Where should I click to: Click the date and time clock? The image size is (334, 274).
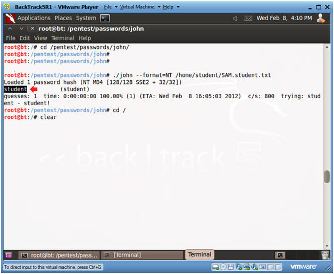tap(284, 18)
